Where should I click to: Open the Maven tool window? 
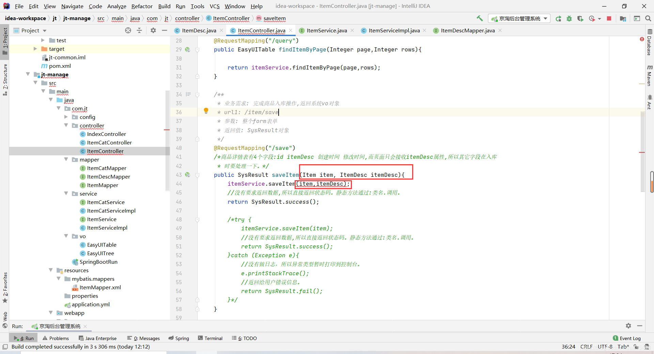tap(650, 75)
